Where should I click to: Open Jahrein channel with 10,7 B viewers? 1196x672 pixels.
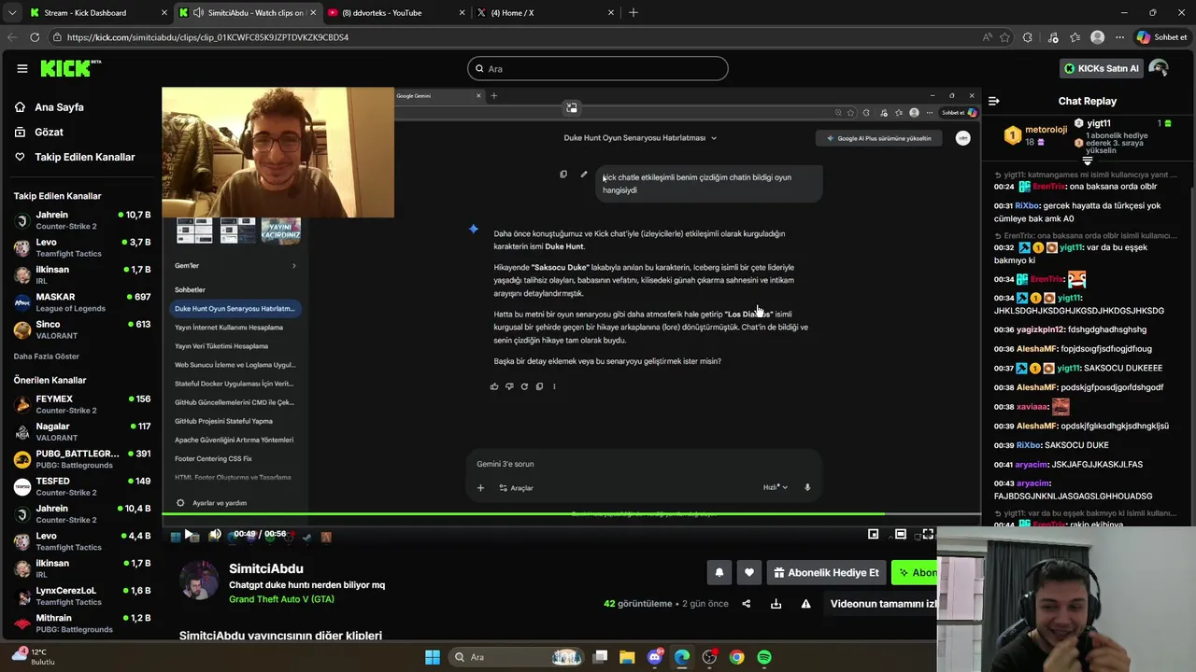[80, 220]
